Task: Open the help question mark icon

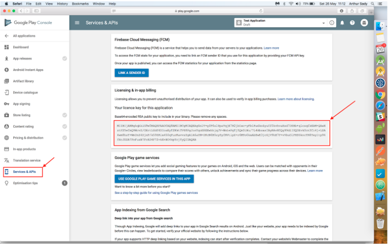Action: (x=352, y=23)
